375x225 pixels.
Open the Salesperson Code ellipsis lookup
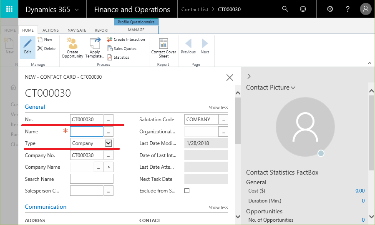point(108,190)
